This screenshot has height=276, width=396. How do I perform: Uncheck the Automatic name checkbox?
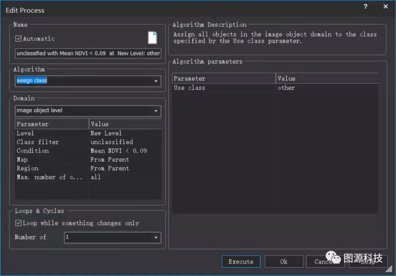coord(18,38)
